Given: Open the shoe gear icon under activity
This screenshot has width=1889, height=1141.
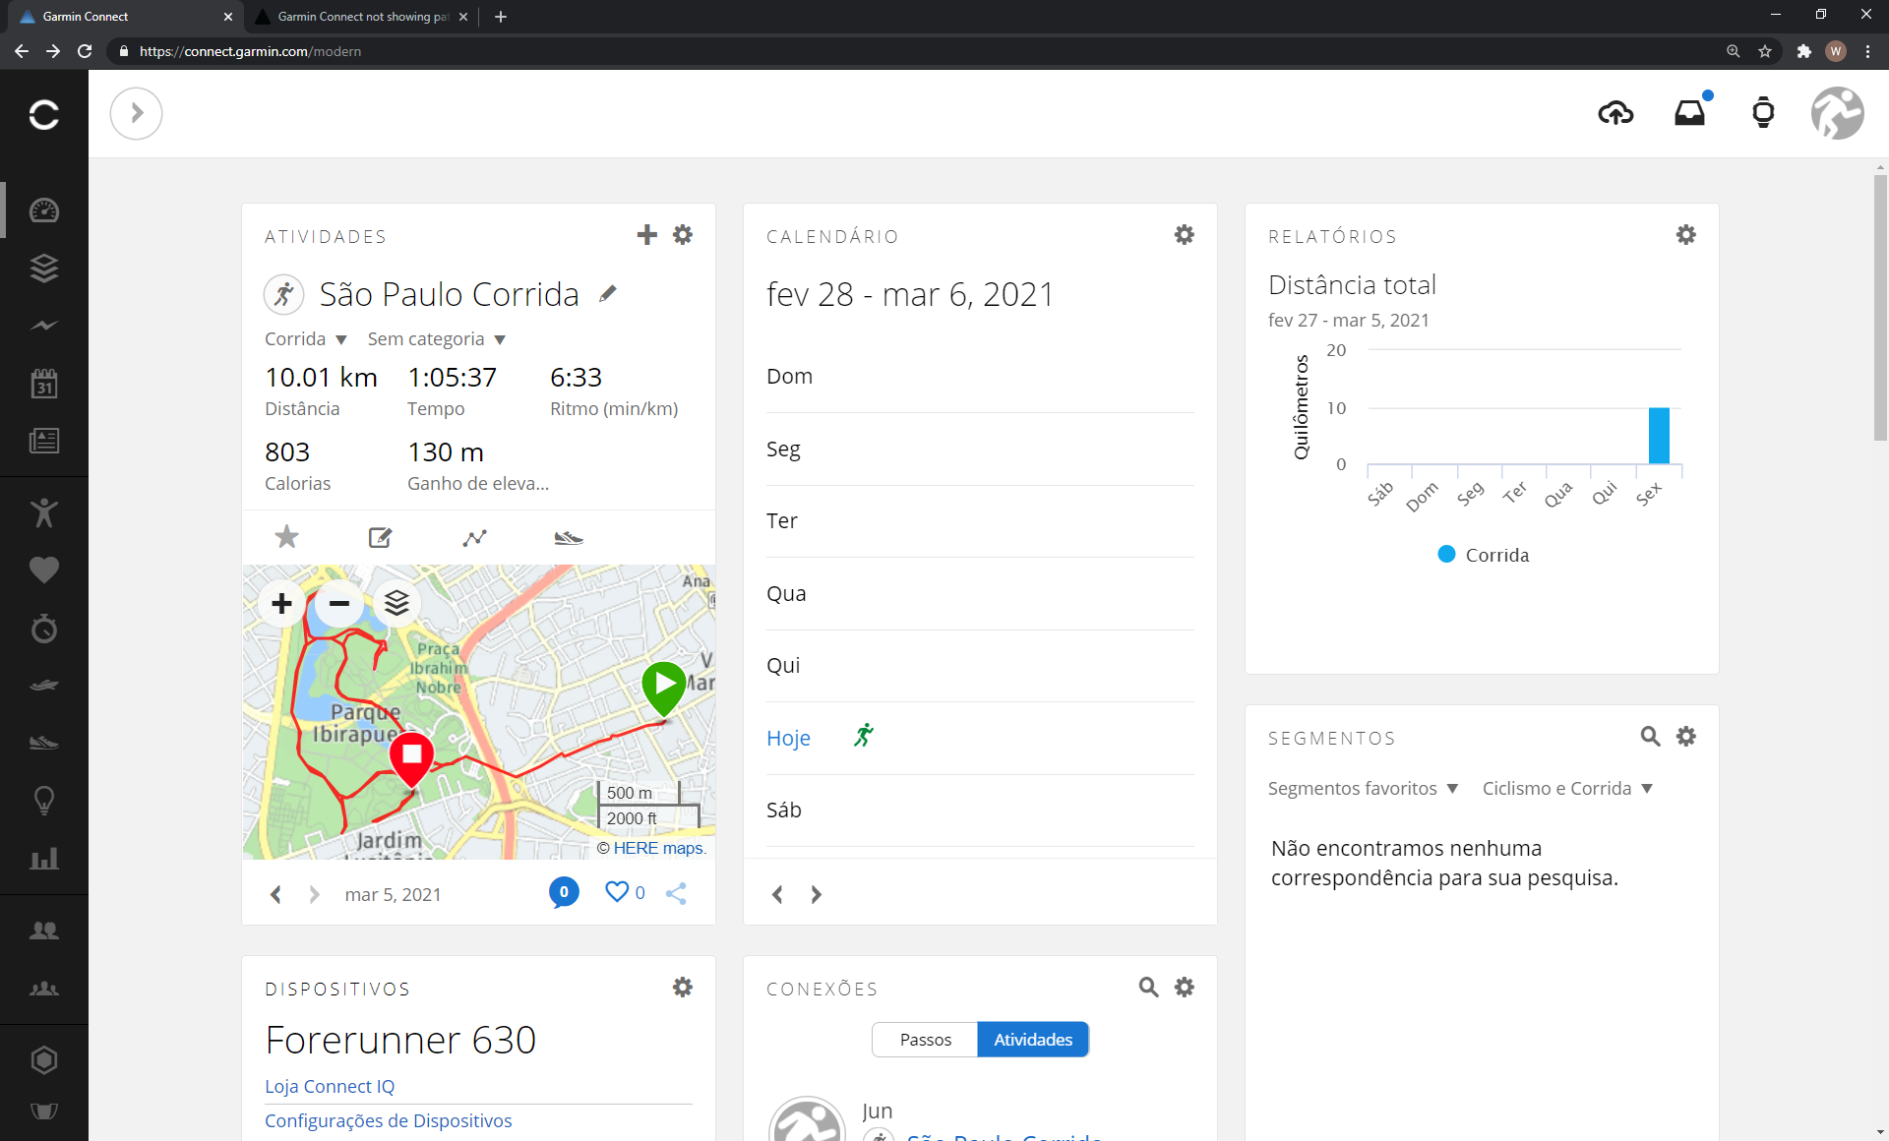Looking at the screenshot, I should pos(569,537).
